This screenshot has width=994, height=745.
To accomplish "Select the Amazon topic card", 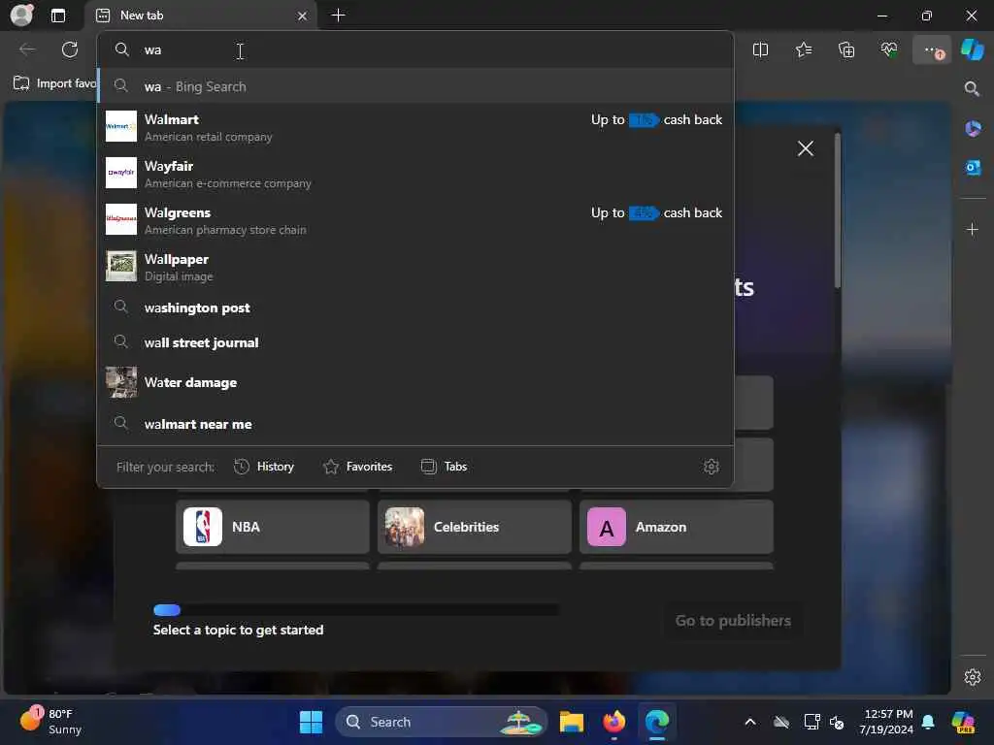I will (x=676, y=527).
